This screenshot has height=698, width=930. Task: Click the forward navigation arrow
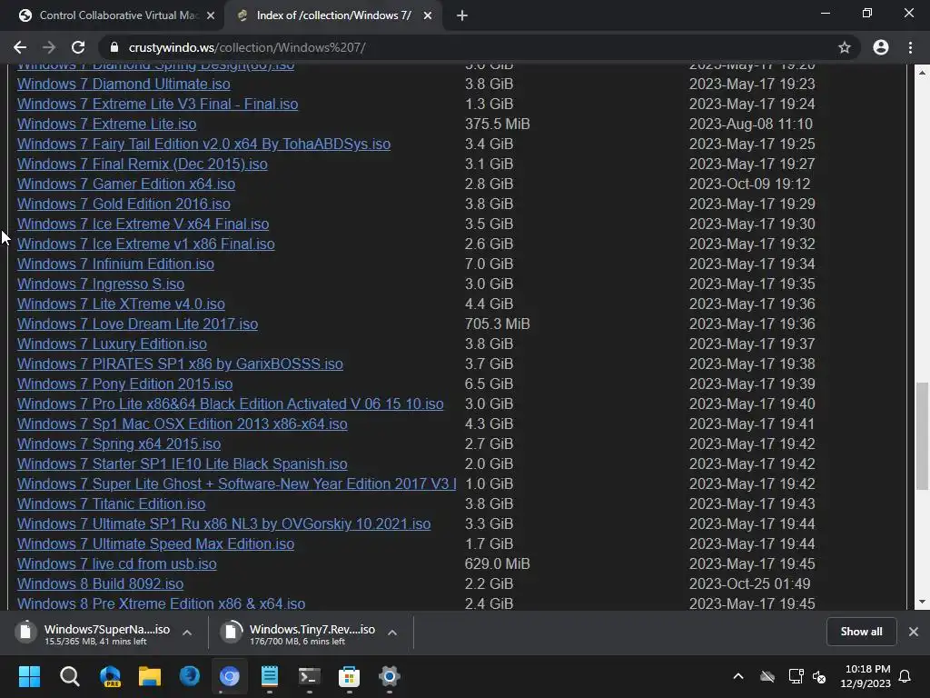(x=49, y=47)
